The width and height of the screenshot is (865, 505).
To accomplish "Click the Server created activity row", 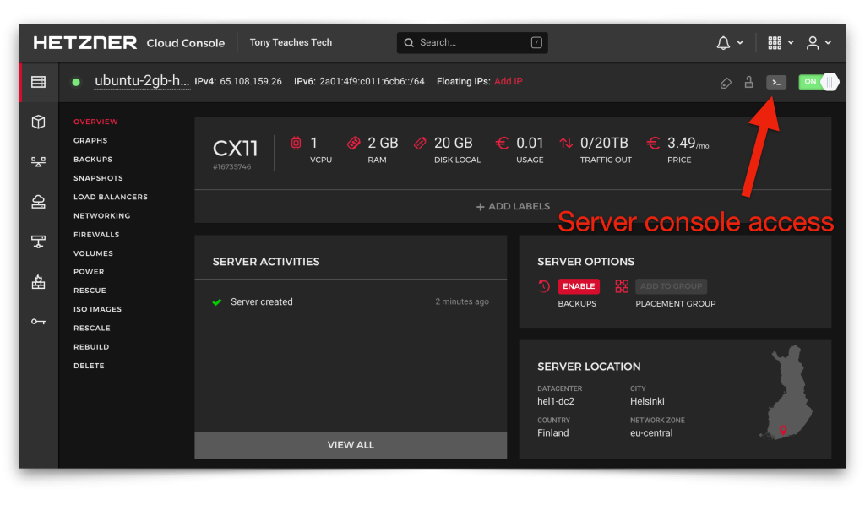I will coord(351,301).
